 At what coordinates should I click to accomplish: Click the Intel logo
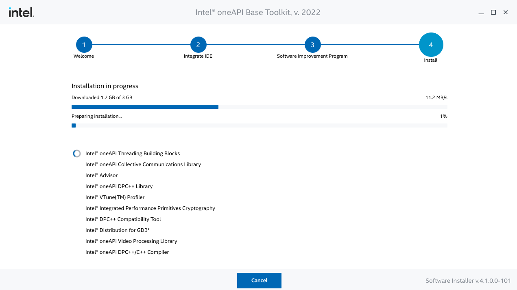click(21, 13)
